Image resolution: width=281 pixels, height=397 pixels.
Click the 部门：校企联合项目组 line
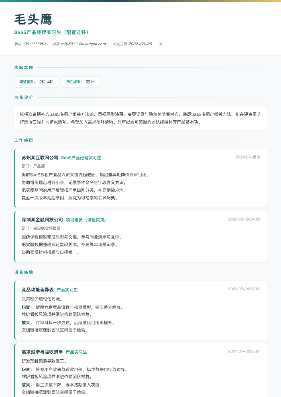(x=41, y=228)
